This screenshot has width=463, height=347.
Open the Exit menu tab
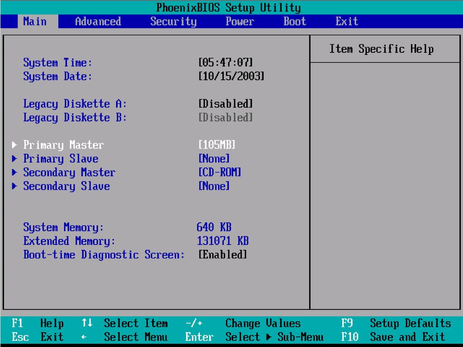pos(347,21)
